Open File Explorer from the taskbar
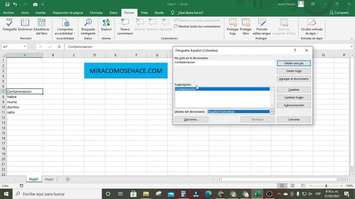The height and width of the screenshot is (199, 355). [x=146, y=194]
